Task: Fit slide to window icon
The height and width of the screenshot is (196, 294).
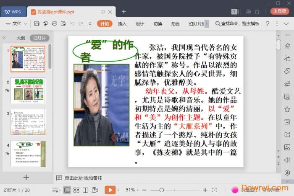Action: click(214, 190)
